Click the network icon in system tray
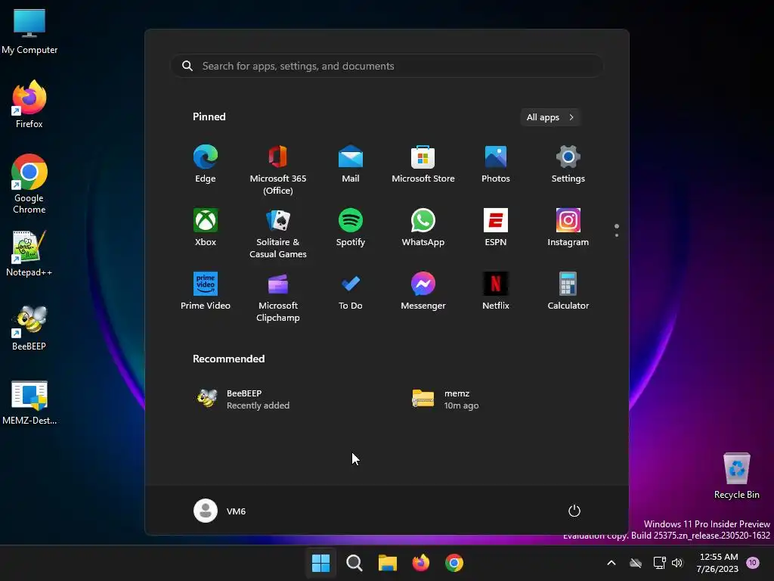Screen dimensions: 774x581 [659, 563]
